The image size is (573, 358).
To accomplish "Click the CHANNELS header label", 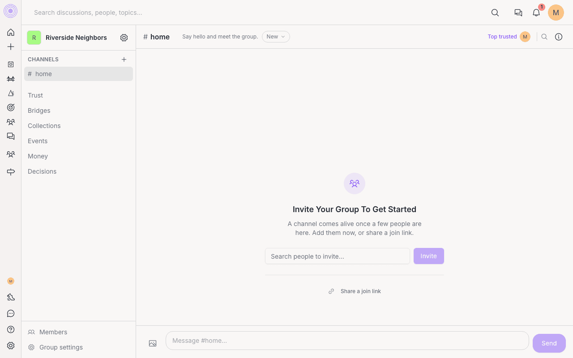I will tap(43, 59).
